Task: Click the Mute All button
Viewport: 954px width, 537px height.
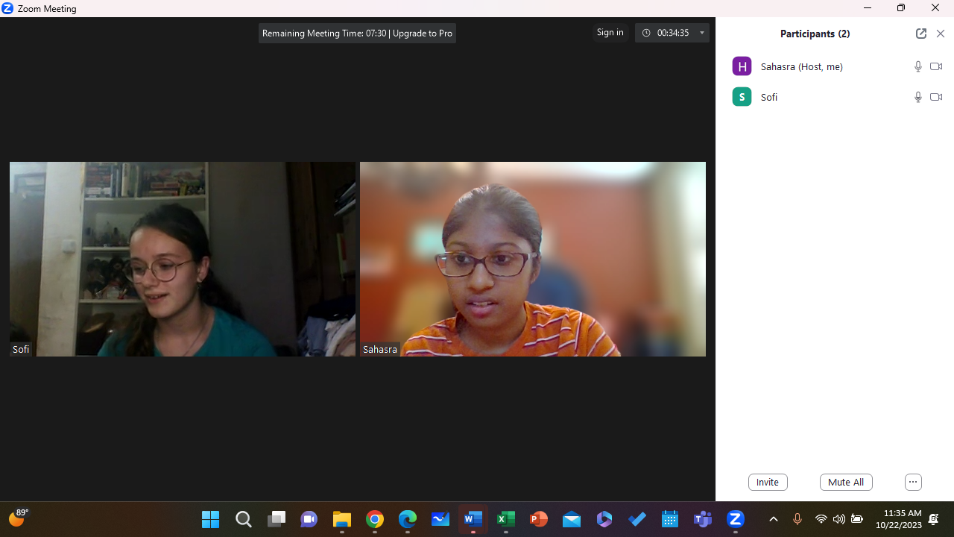Action: [846, 482]
